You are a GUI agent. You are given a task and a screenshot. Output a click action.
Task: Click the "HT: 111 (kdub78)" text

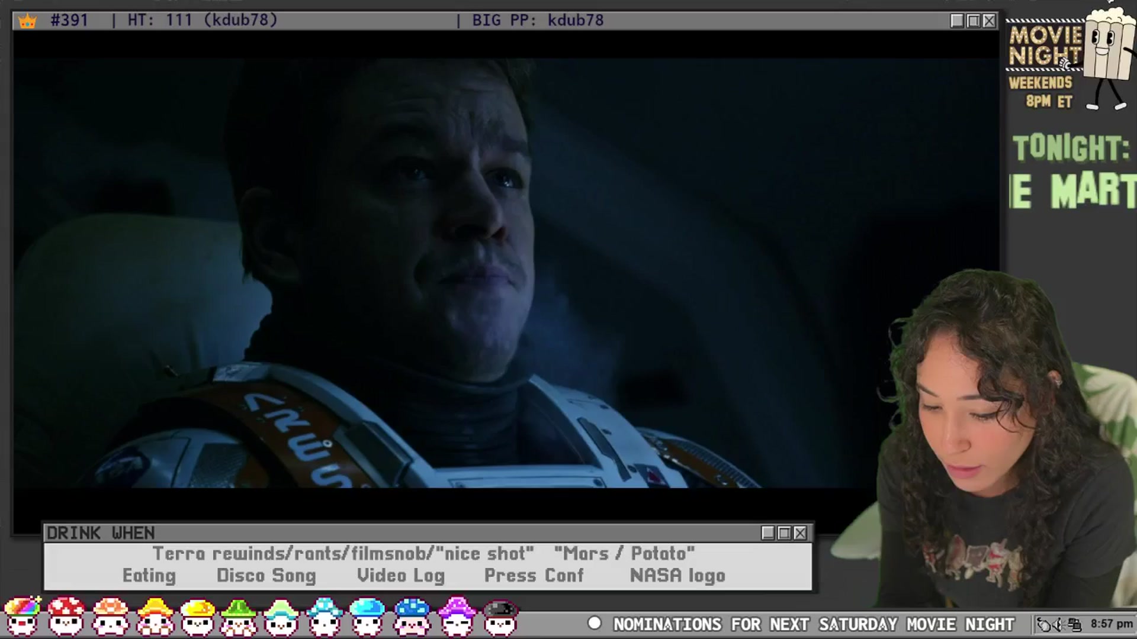(203, 20)
